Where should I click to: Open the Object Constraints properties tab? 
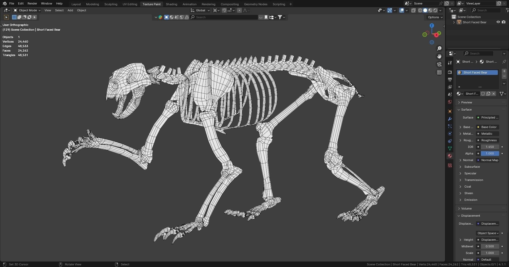450,141
